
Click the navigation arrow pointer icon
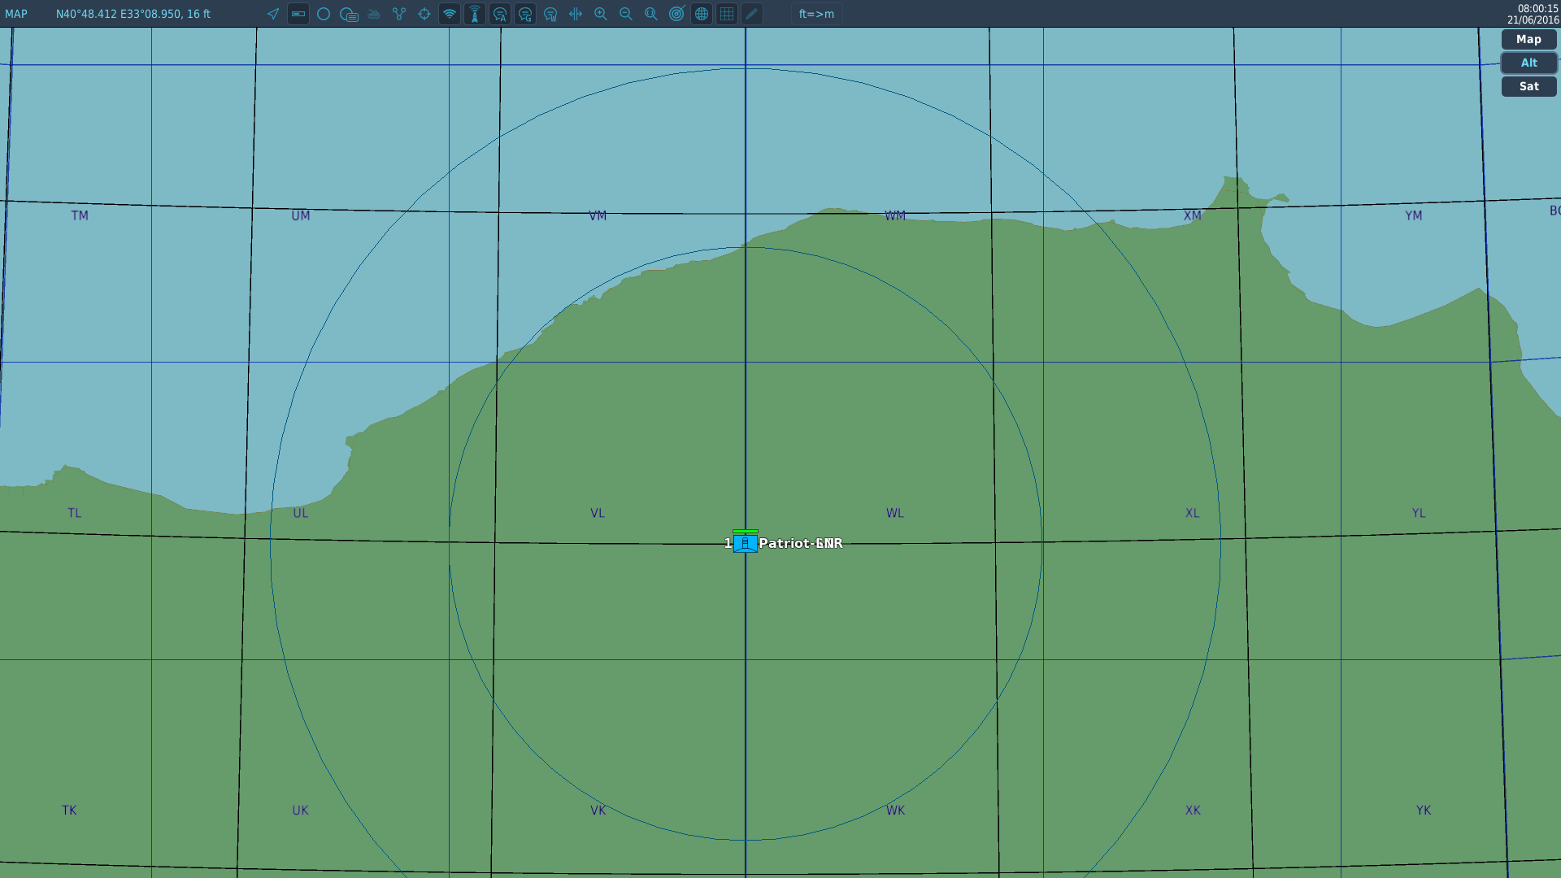click(x=273, y=14)
